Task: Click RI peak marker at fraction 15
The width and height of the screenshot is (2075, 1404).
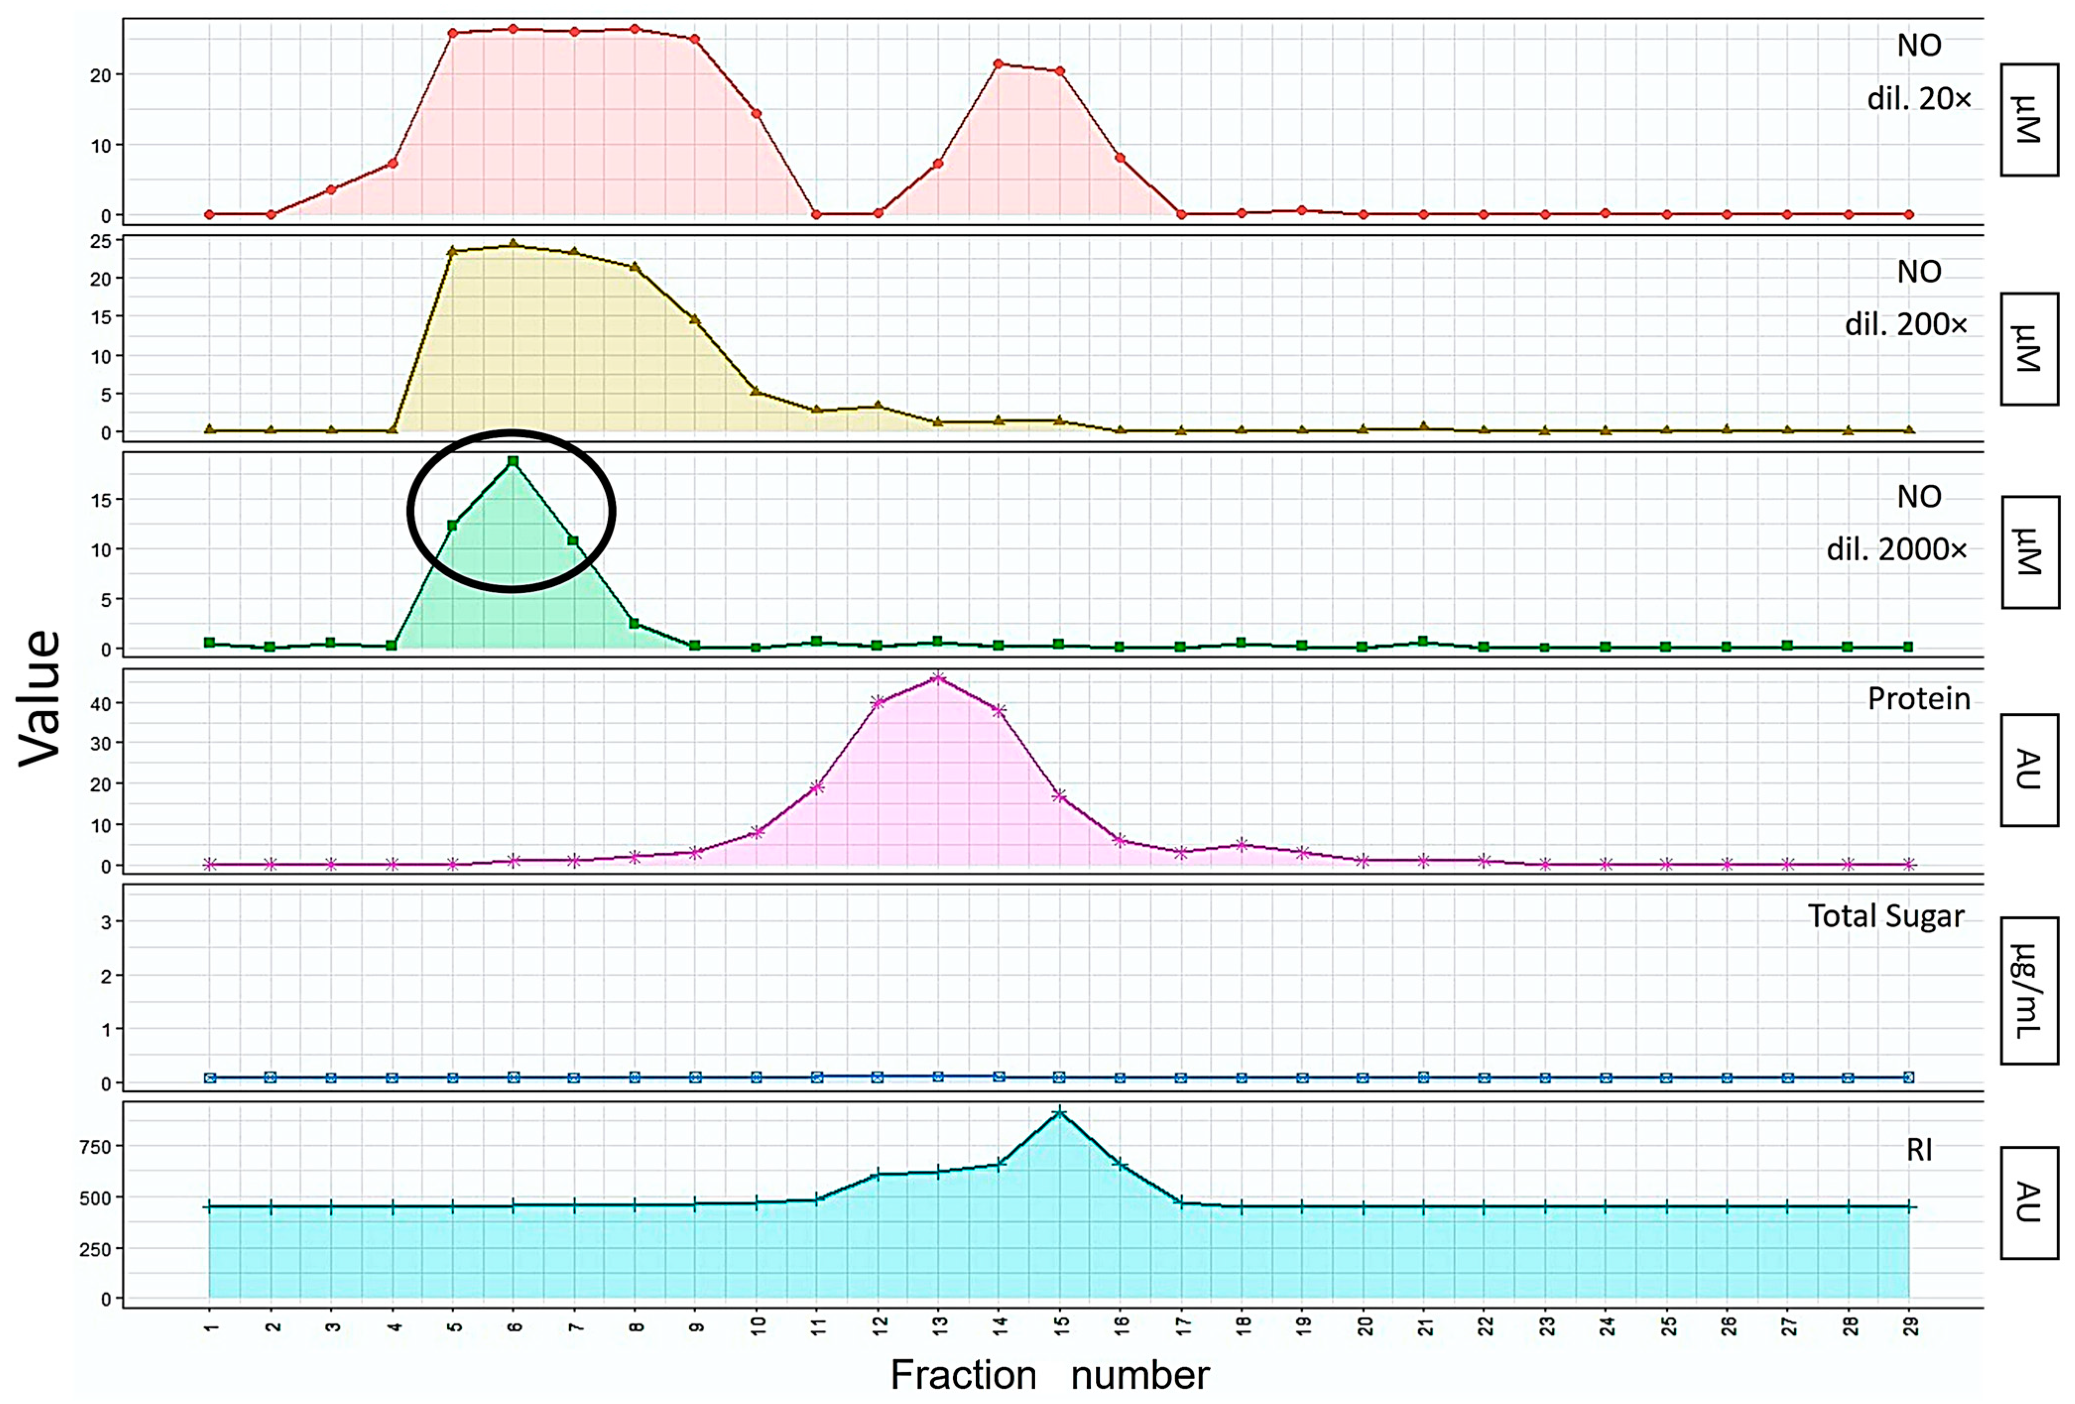Action: click(x=1060, y=1113)
